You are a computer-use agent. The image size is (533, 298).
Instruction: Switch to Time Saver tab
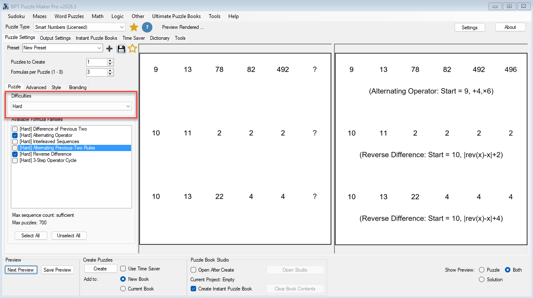(x=134, y=38)
